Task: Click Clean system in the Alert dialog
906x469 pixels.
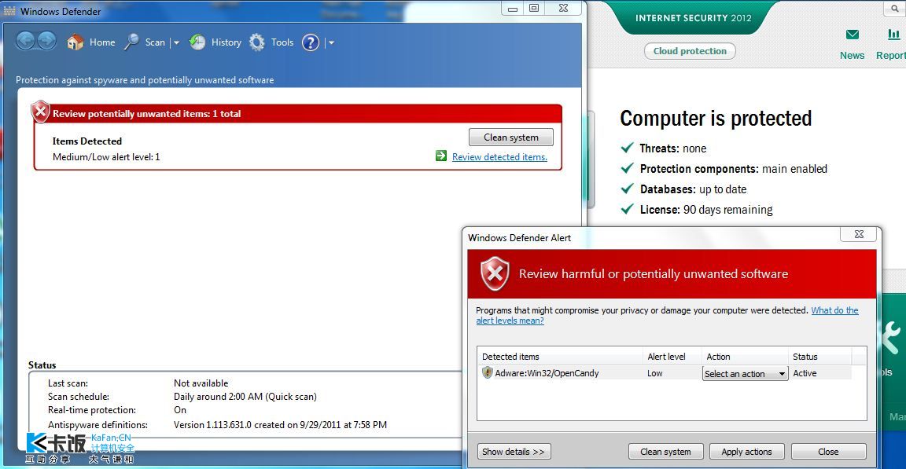Action: click(665, 452)
